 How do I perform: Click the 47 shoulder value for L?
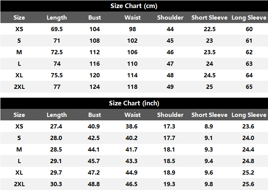tap(170, 64)
